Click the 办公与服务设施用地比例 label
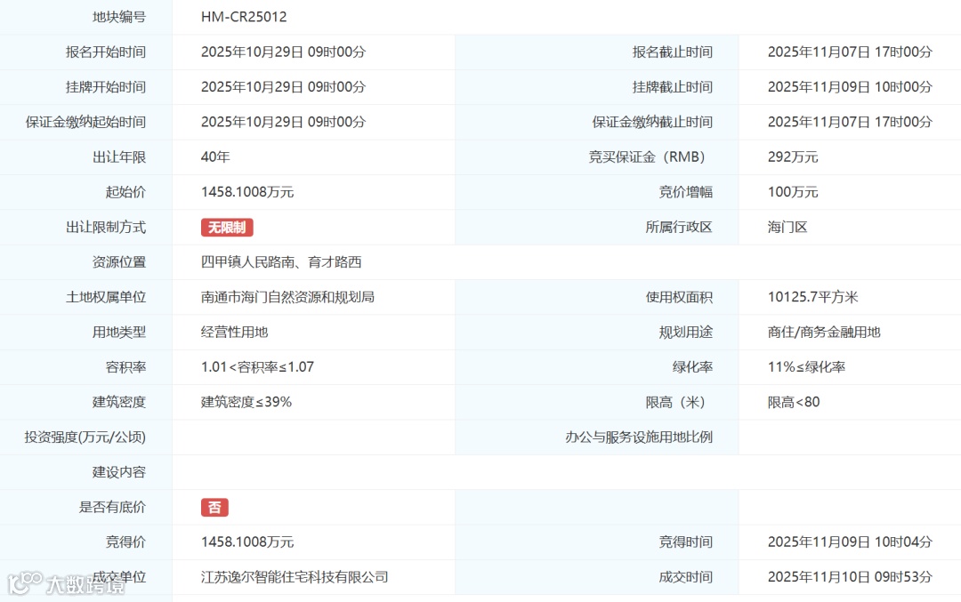Image resolution: width=961 pixels, height=602 pixels. (639, 437)
